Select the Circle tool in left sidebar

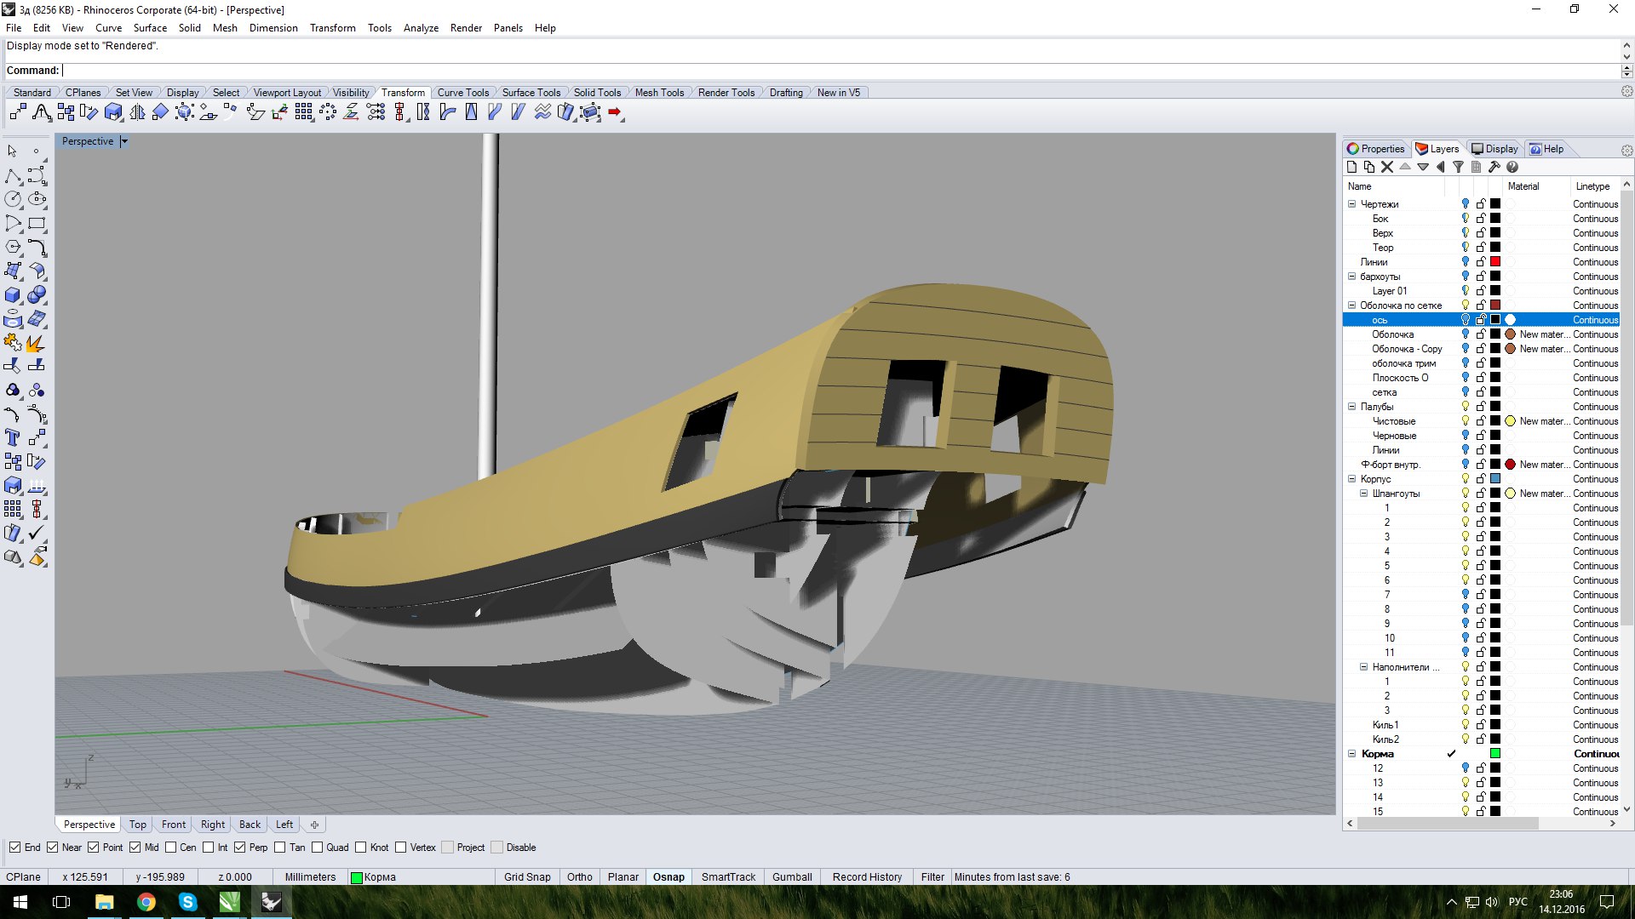tap(13, 199)
